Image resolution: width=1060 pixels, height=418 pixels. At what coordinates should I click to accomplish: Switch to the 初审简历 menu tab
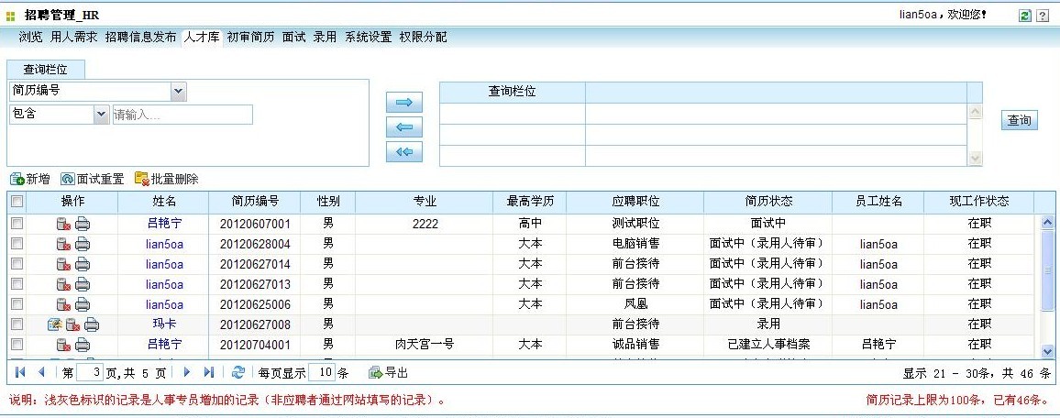[x=250, y=38]
